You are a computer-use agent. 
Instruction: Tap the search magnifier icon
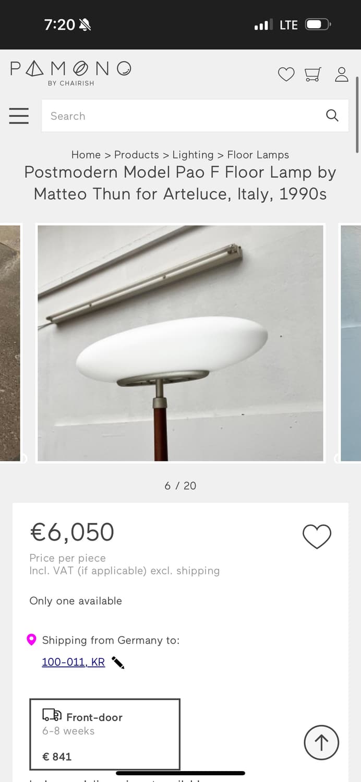tap(332, 116)
